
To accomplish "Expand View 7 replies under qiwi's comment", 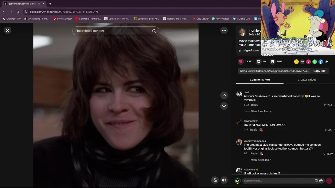I will click(261, 111).
